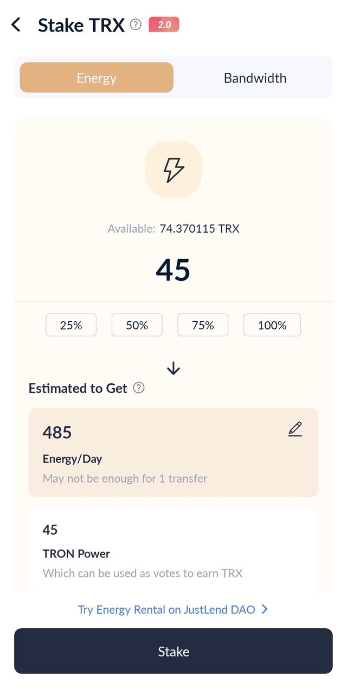Choose the 75% amount option
The height and width of the screenshot is (694, 347).
[x=203, y=325]
